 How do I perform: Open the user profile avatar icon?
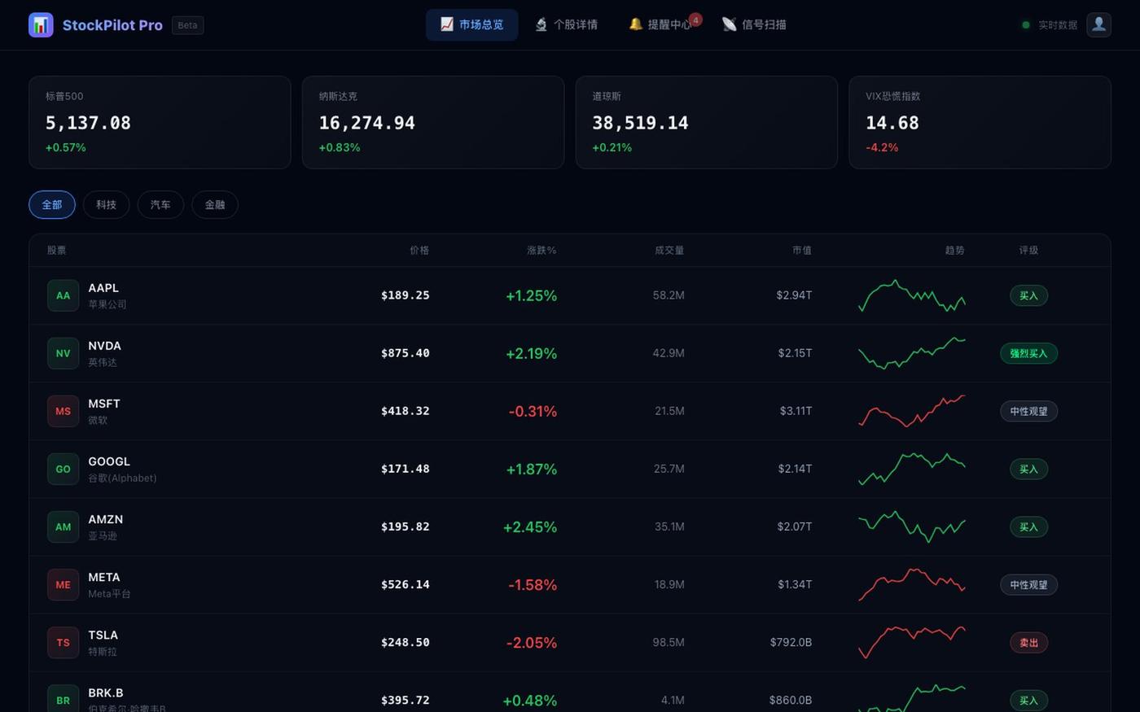click(1098, 24)
